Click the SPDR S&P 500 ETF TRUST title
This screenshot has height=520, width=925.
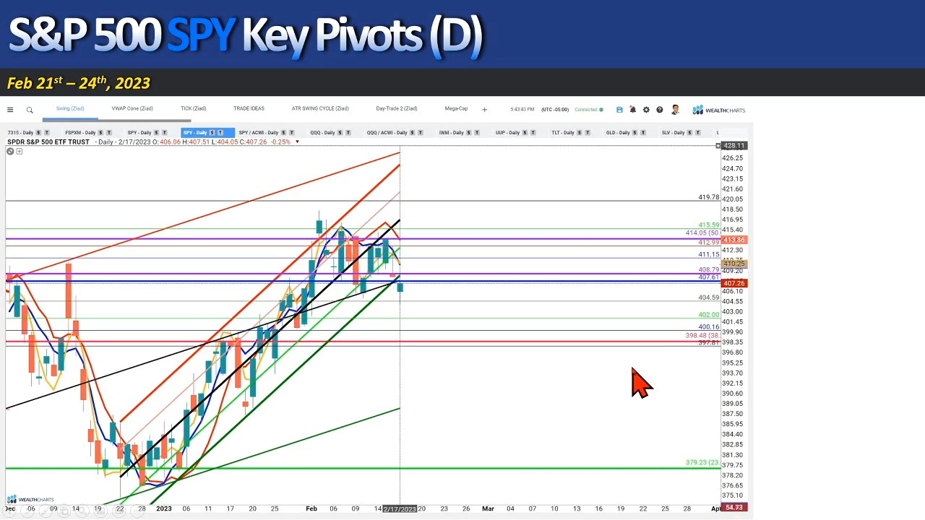point(48,142)
